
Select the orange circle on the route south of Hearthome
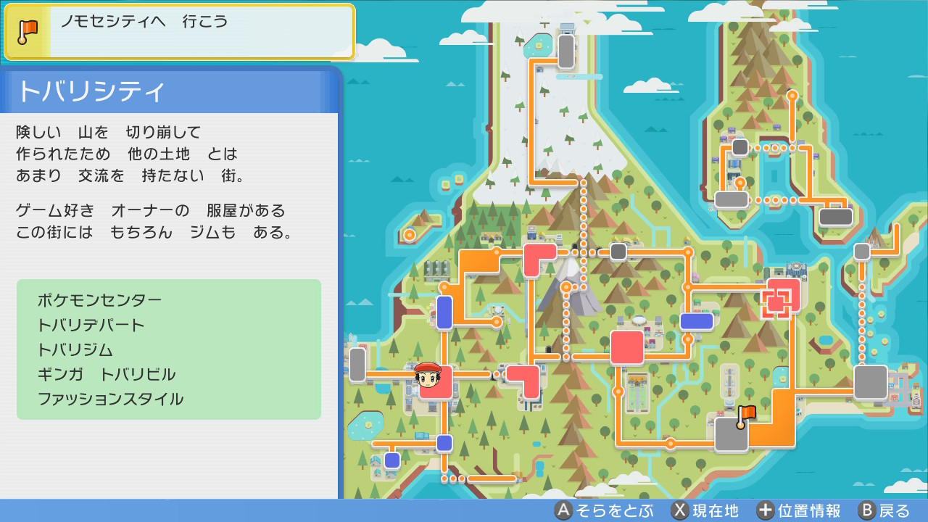[x=618, y=391]
